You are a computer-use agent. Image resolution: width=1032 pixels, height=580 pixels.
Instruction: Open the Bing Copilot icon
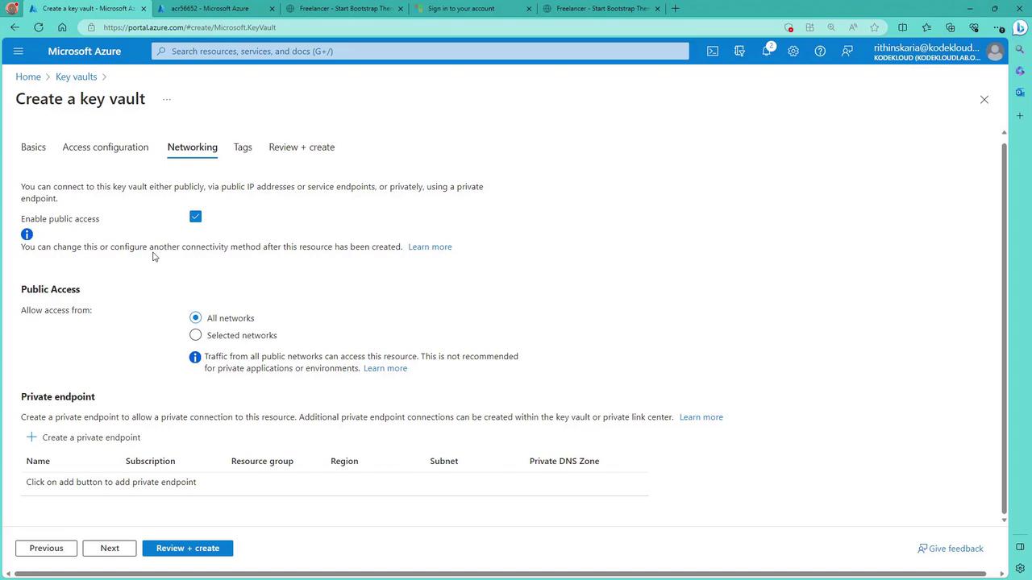pos(1020,27)
